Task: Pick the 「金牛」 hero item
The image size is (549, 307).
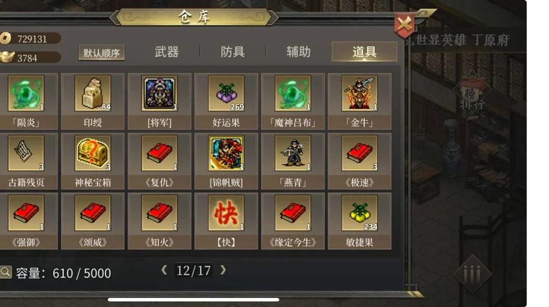Action: (359, 101)
